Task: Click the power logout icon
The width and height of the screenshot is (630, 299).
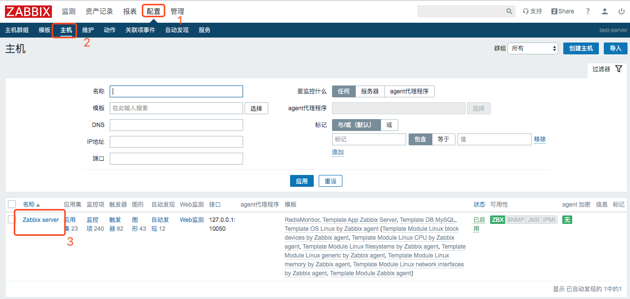Action: pos(621,11)
